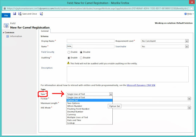
Task: Click the bookmark star icon
Action: 191,8
